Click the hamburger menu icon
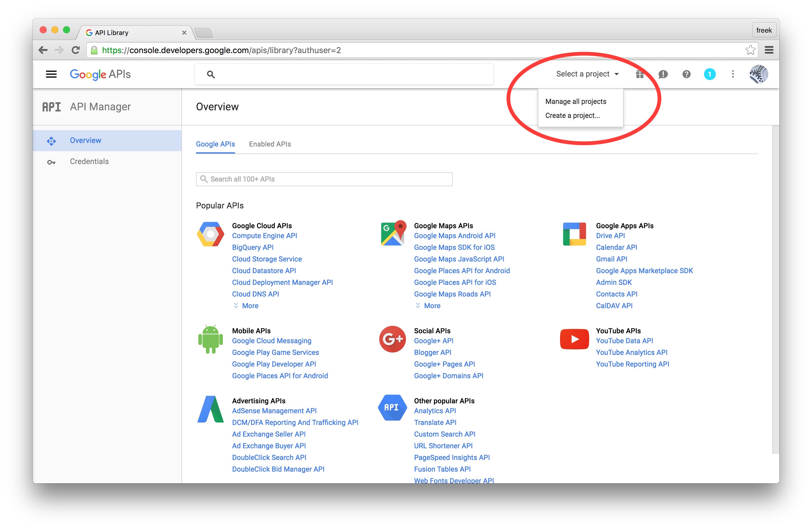 (x=52, y=74)
